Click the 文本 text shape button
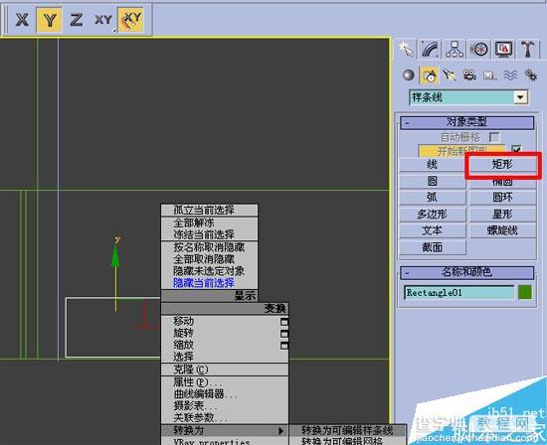This screenshot has height=445, width=547. coord(432,230)
